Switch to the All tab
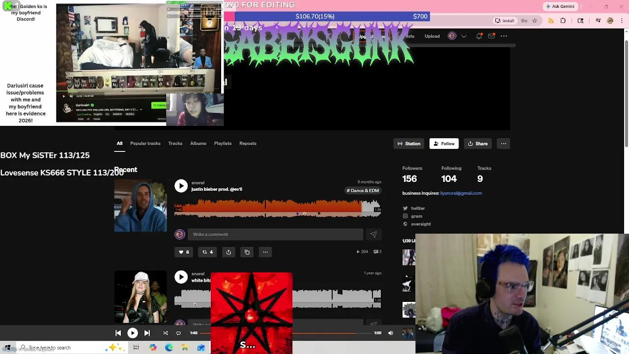Image resolution: width=629 pixels, height=354 pixels. point(119,144)
